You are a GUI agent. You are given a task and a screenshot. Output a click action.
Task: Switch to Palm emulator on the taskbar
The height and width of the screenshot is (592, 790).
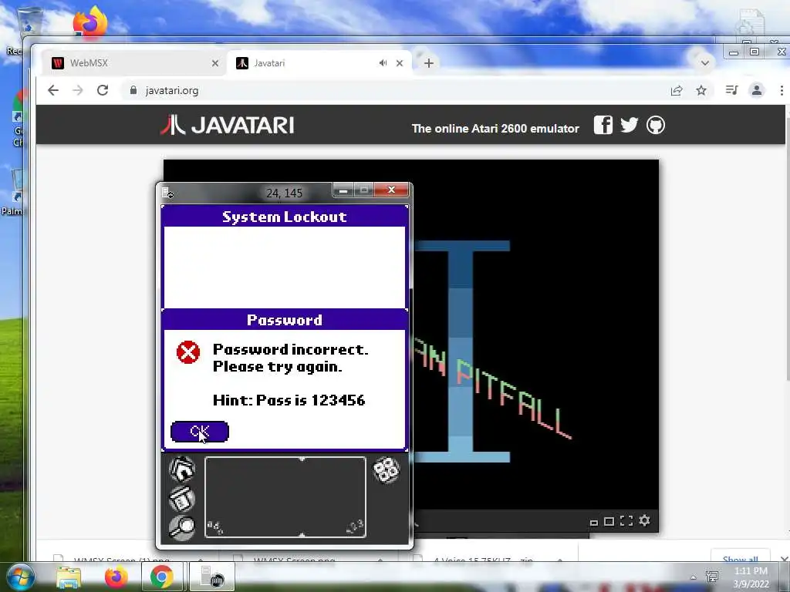point(211,577)
